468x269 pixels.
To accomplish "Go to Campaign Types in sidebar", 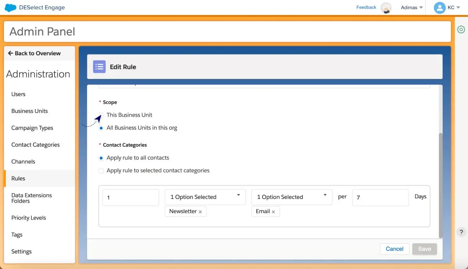I will [x=32, y=128].
